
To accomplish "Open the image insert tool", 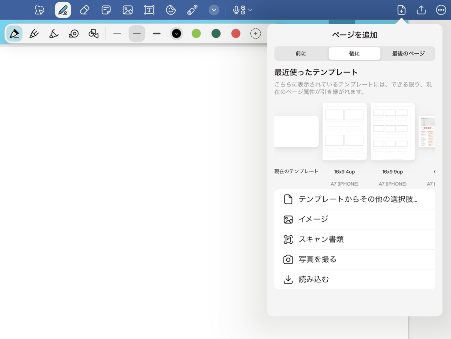I will [128, 10].
